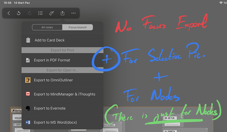Switch to All notes segment
Screen dimensions: 227x132
coord(47,27)
